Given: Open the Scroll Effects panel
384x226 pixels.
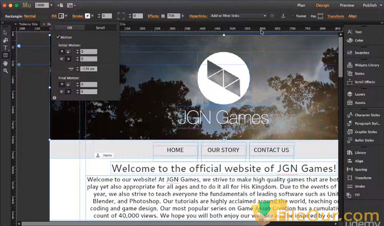Looking at the screenshot, I should [361, 82].
